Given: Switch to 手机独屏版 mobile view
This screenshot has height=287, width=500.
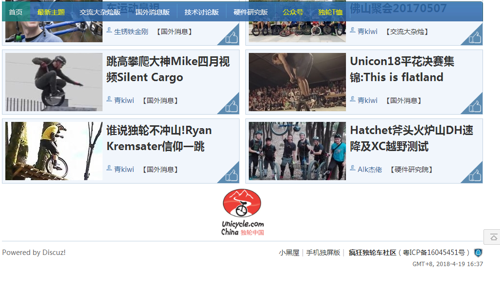Looking at the screenshot, I should (323, 253).
